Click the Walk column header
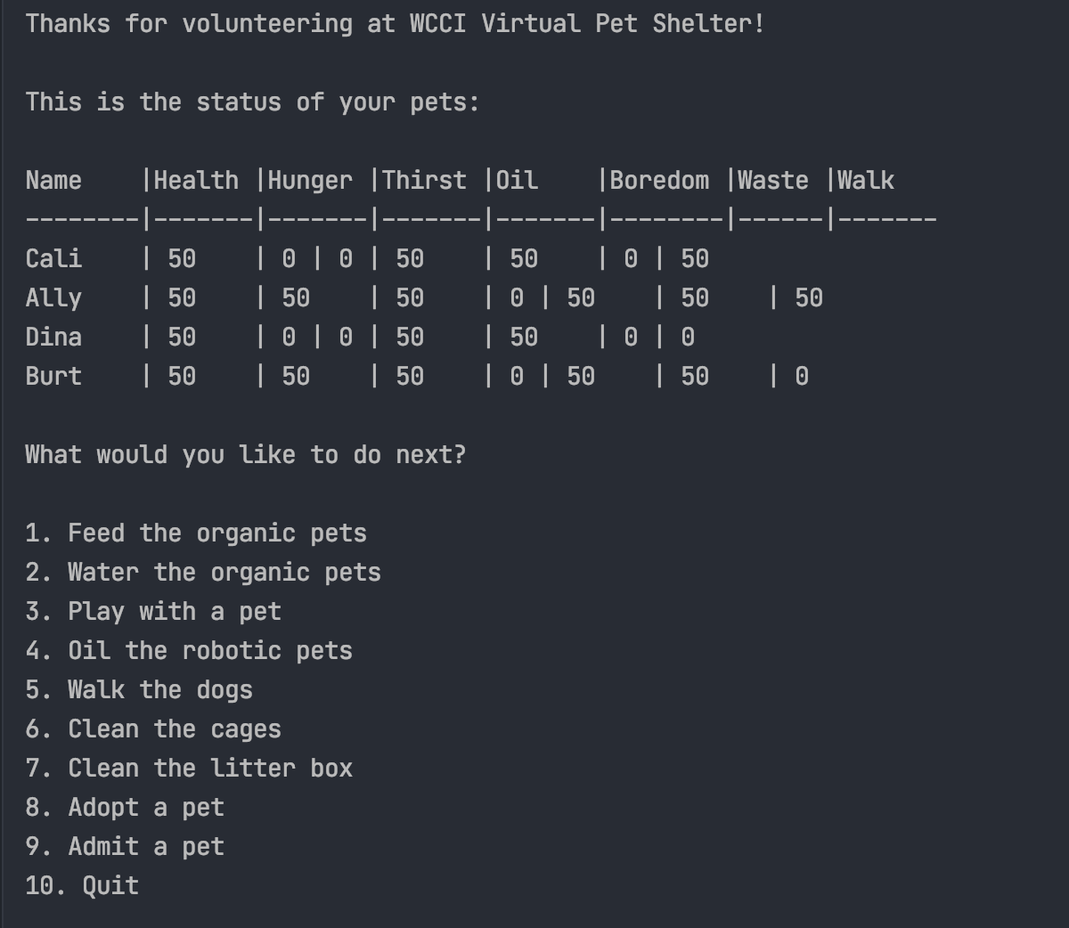Screen dimensions: 1069x928 866,181
